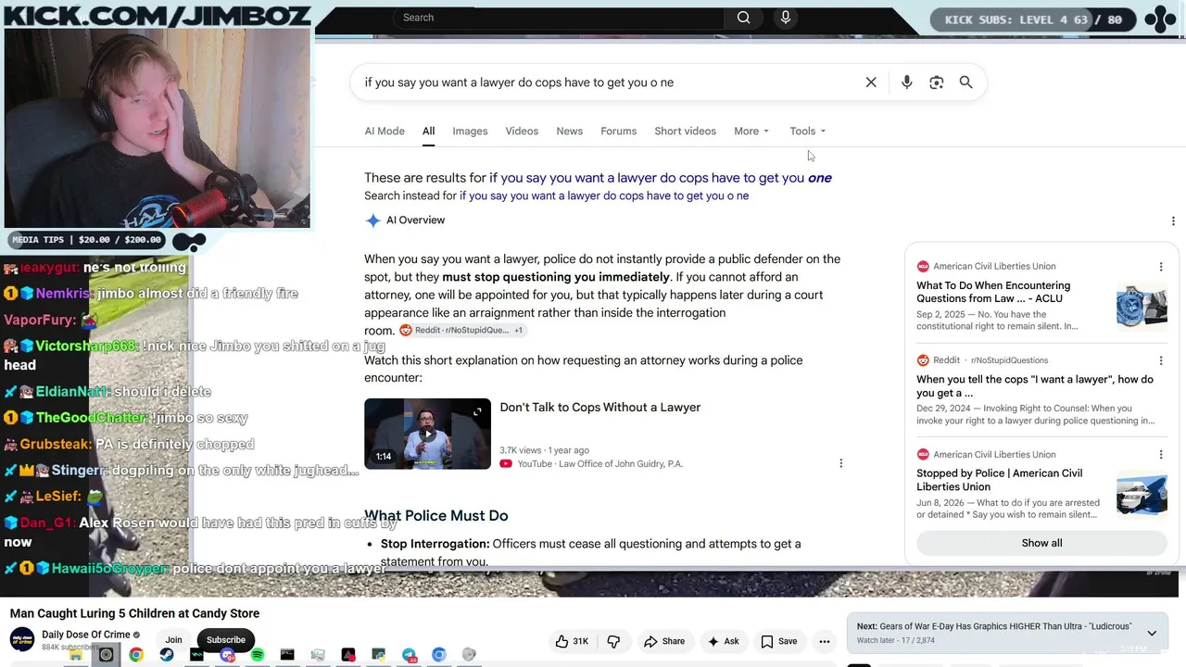Dislike the YouTube video

point(613,641)
